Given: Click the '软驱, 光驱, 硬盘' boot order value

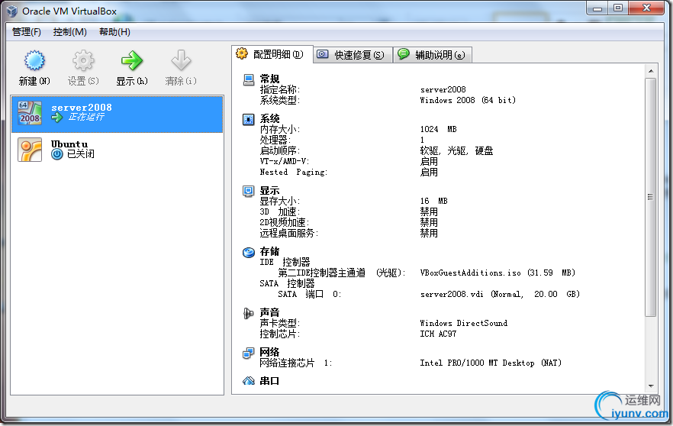Looking at the screenshot, I should point(456,150).
